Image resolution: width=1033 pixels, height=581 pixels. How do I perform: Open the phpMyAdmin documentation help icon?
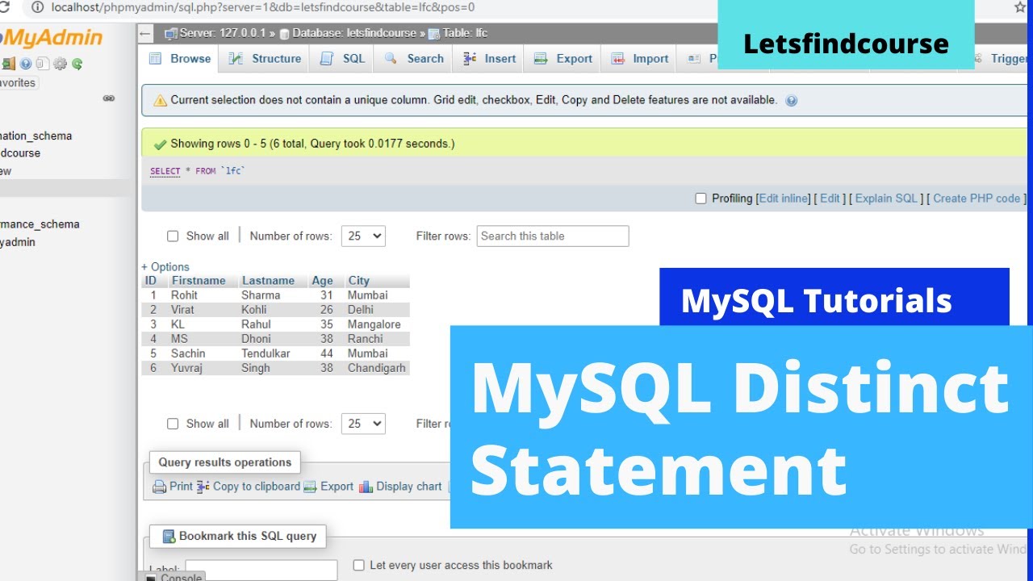(x=26, y=64)
